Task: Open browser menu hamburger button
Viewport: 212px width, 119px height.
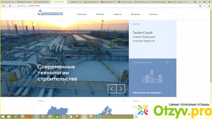Action: tap(195, 2)
